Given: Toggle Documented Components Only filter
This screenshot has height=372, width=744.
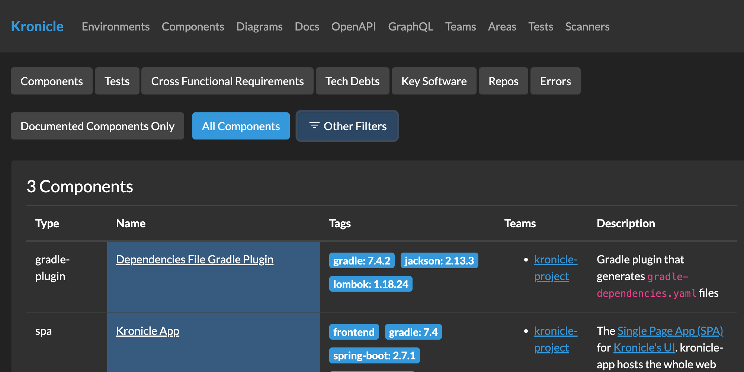Looking at the screenshot, I should pyautogui.click(x=97, y=126).
